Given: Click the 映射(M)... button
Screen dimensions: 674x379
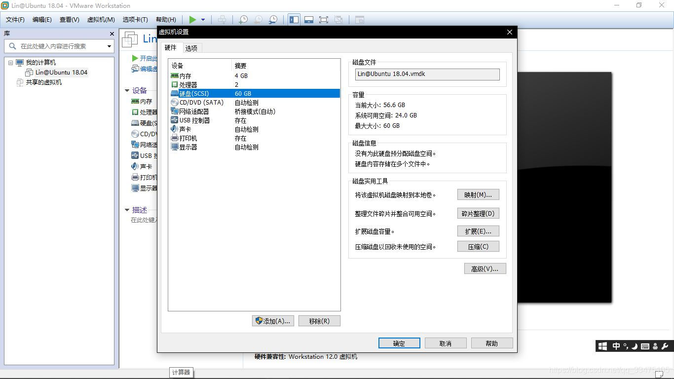Looking at the screenshot, I should click(478, 194).
